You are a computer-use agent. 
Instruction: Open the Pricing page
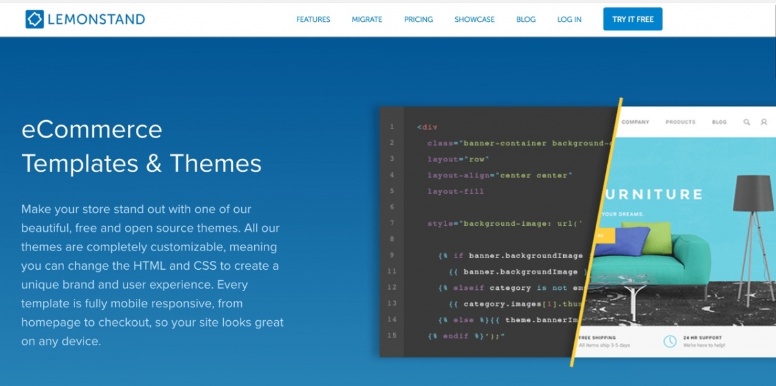(418, 19)
